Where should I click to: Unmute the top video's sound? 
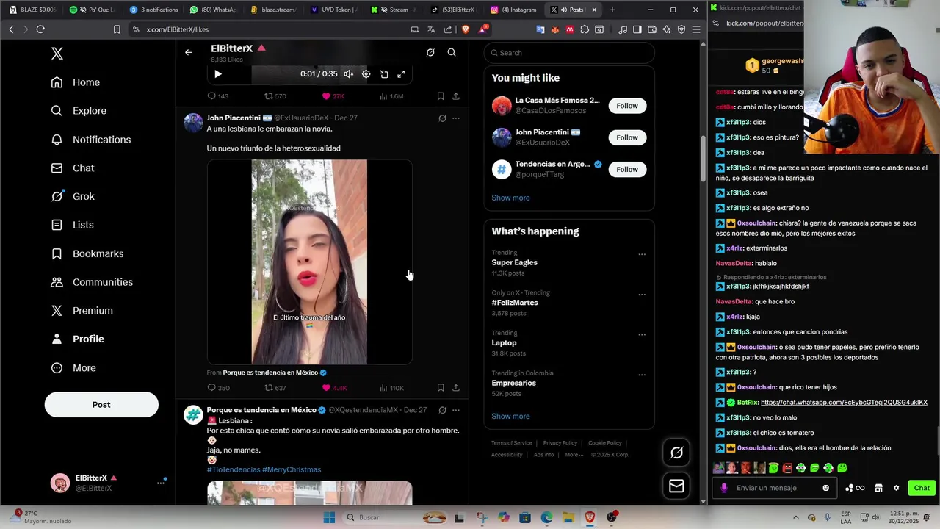coord(349,73)
